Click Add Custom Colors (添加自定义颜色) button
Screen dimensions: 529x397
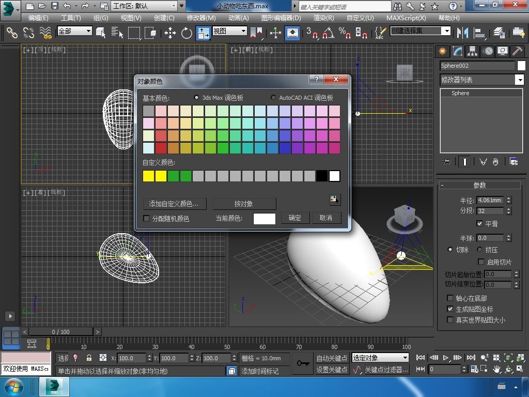175,204
